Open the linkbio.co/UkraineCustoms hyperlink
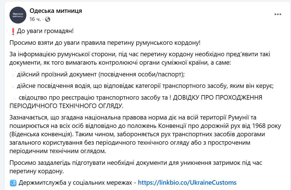Image resolution: width=291 pixels, height=190 pixels. click(187, 182)
